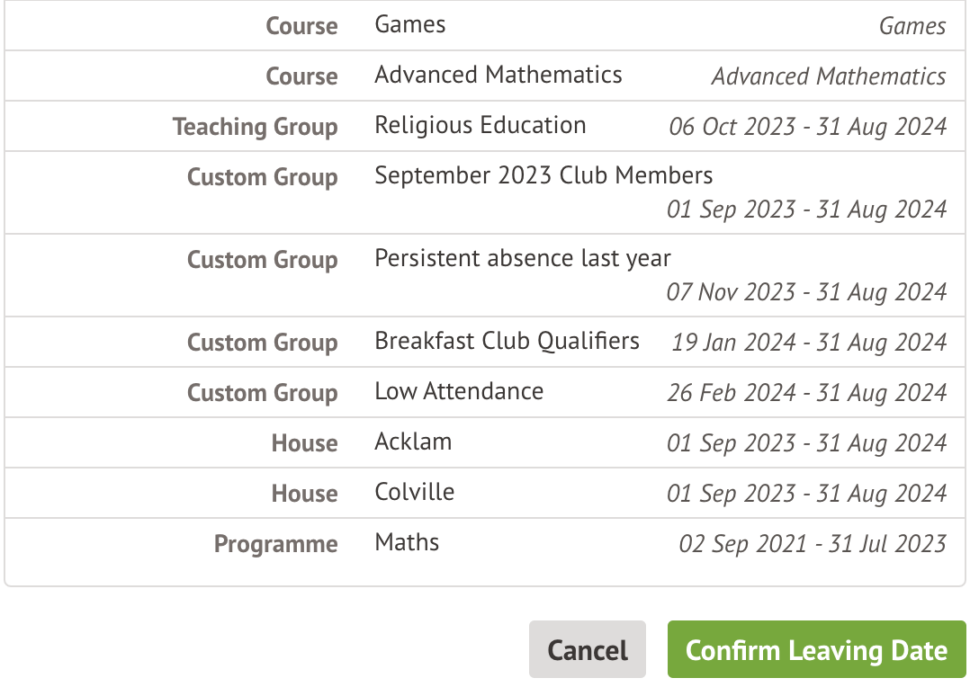This screenshot has height=687, width=979.
Task: Select the Colville house row
Action: tap(414, 492)
